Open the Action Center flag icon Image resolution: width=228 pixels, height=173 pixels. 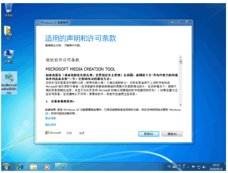pos(194,167)
